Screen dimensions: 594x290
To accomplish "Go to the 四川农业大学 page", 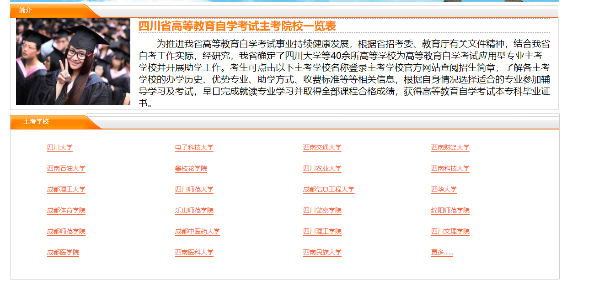I will (322, 169).
